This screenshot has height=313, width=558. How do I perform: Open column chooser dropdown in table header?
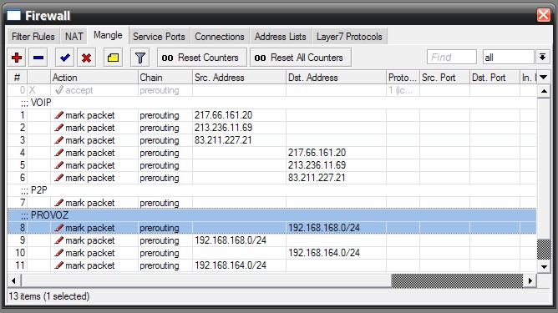(x=544, y=77)
